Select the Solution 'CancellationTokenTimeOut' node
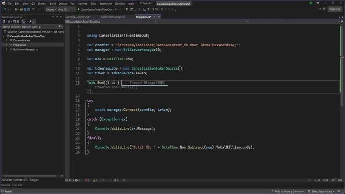The image size is (345, 194). click(x=33, y=32)
